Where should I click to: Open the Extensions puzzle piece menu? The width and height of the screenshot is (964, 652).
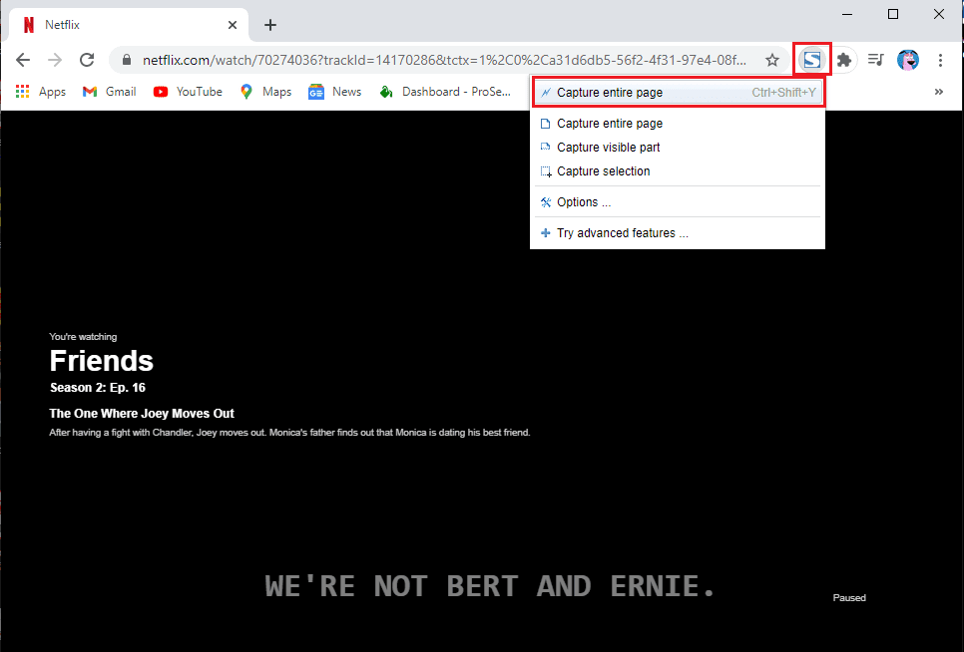[844, 60]
